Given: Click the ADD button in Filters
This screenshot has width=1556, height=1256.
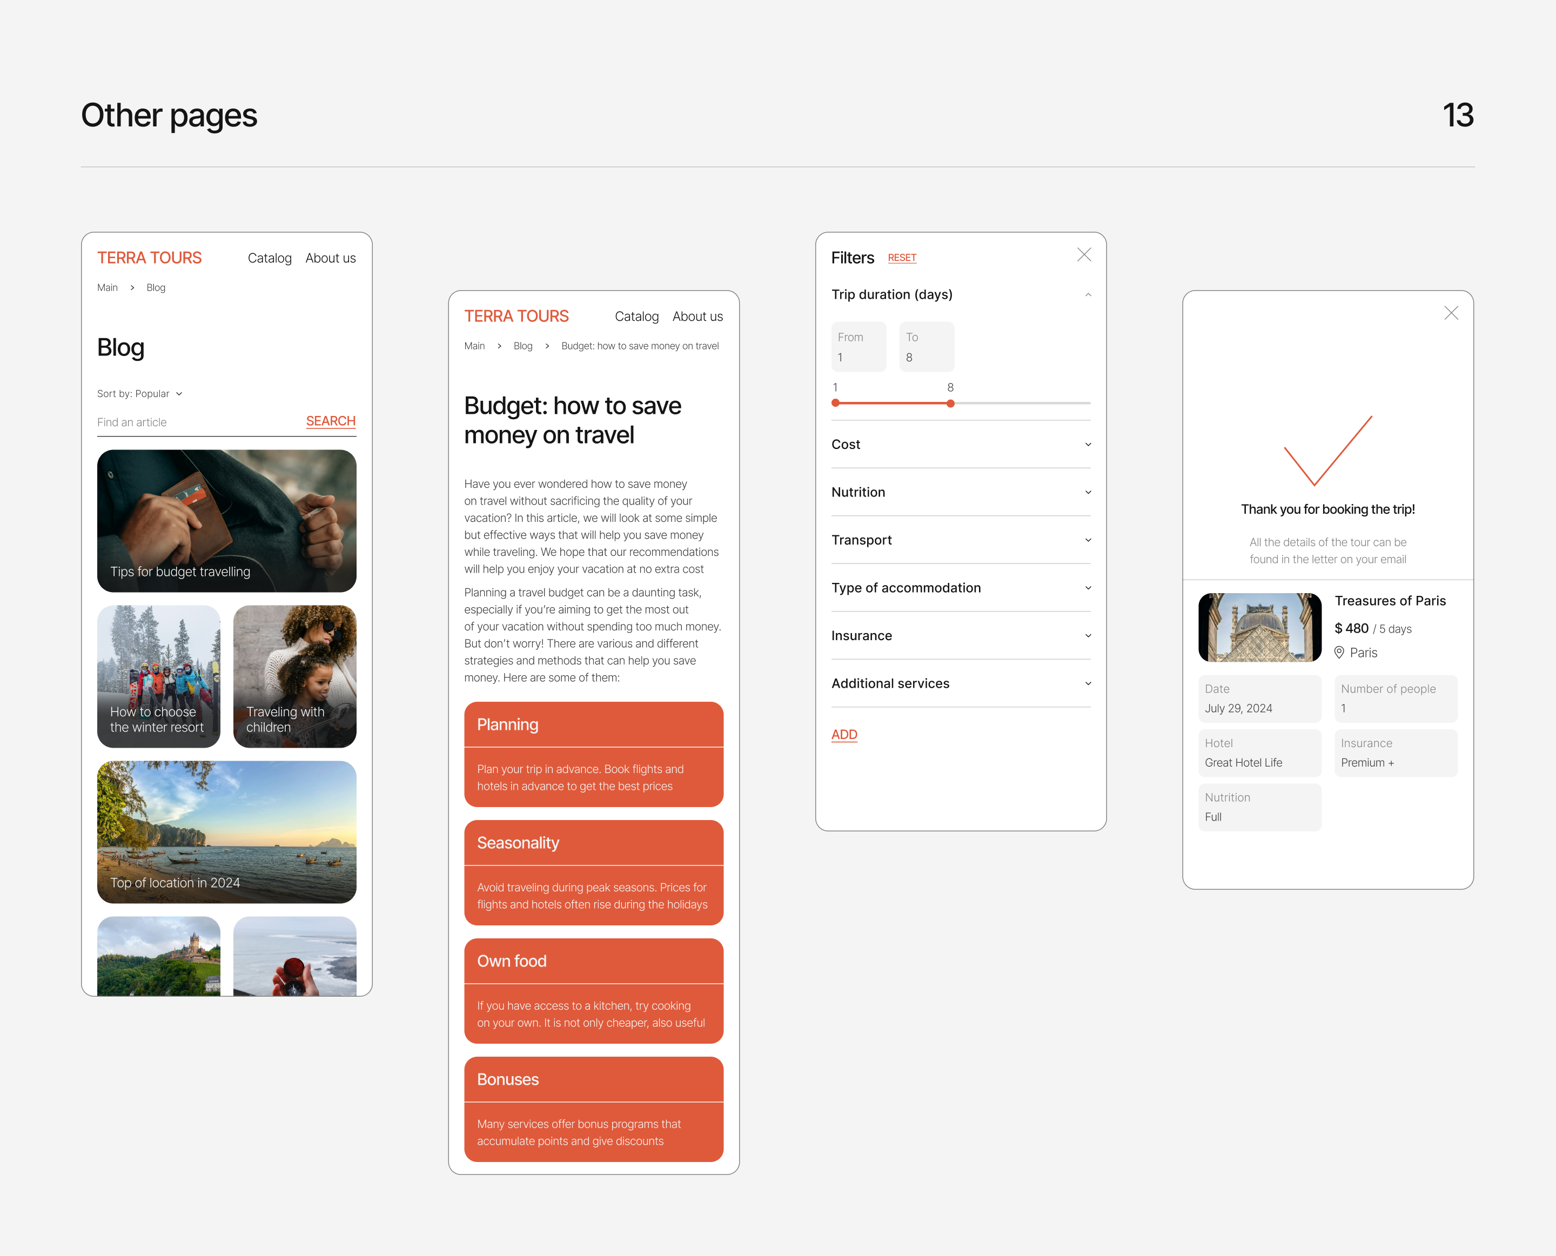Looking at the screenshot, I should 843,734.
